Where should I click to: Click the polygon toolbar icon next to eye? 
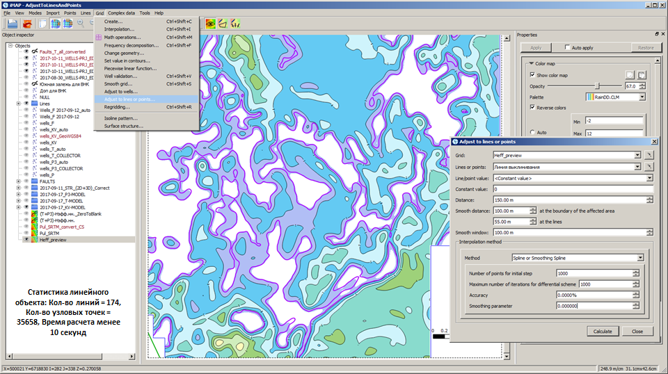click(223, 24)
